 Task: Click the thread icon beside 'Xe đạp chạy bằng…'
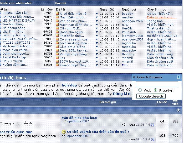[x=57, y=54]
